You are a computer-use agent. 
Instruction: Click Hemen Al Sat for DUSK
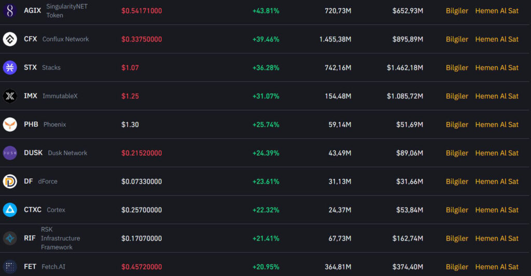click(x=497, y=153)
